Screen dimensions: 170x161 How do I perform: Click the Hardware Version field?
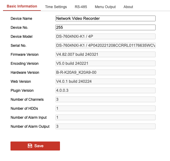106,73
